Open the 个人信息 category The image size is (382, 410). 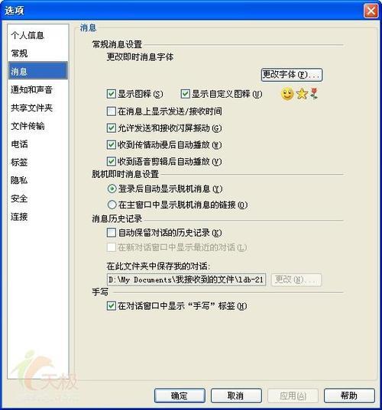(28, 35)
